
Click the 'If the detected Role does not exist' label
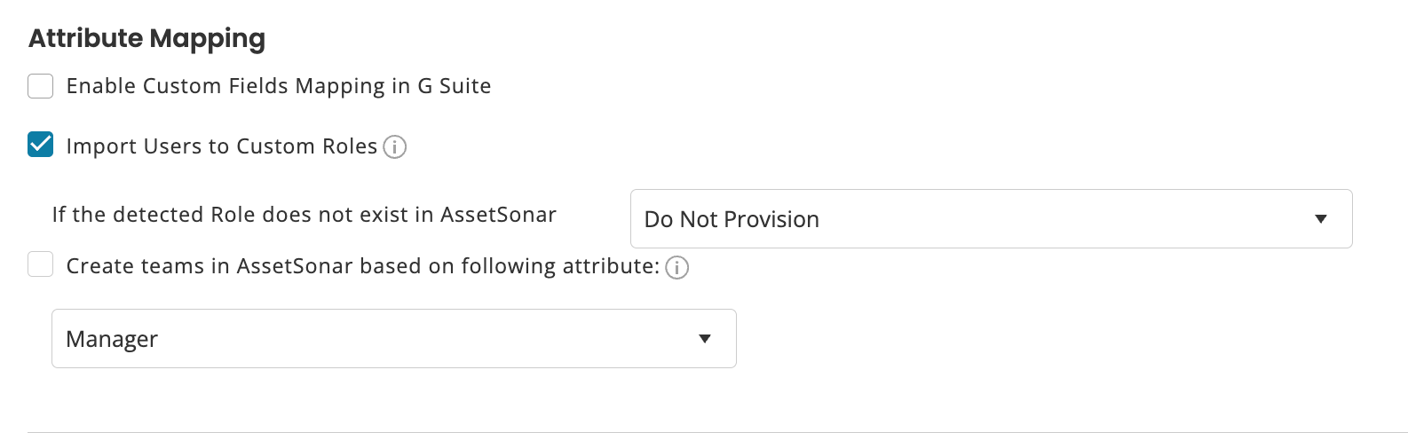coord(304,215)
